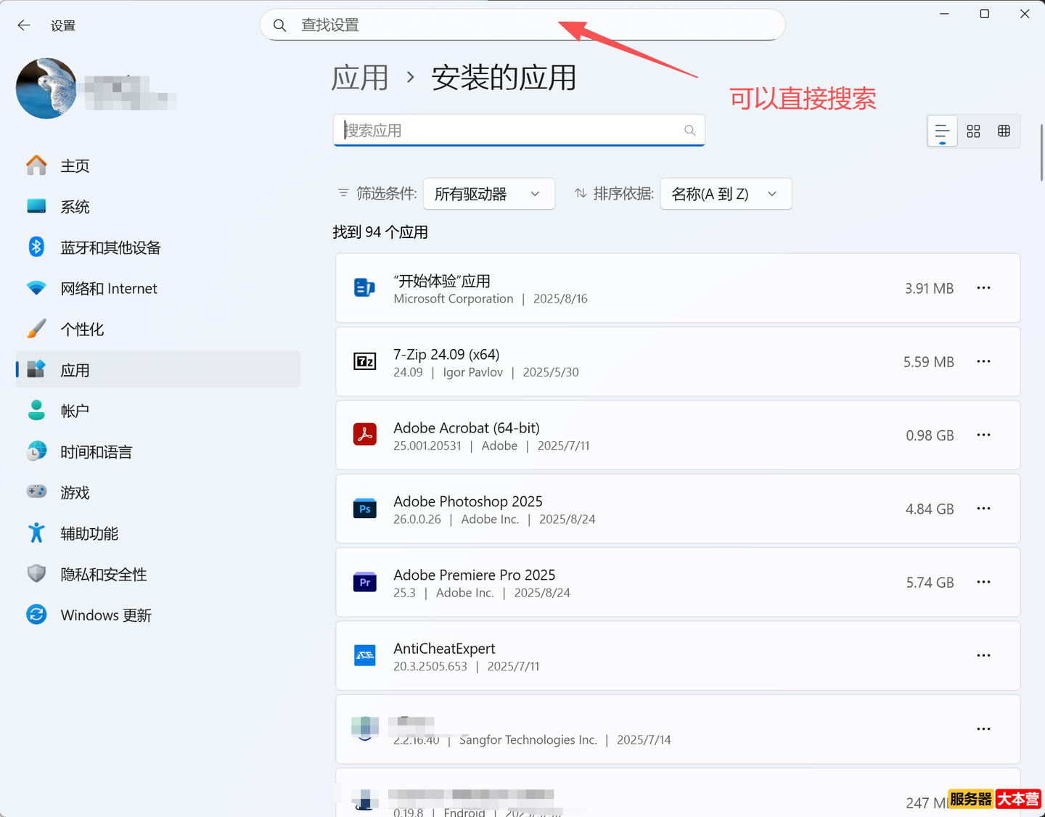Viewport: 1045px width, 817px height.
Task: Click the user avatar picture
Action: 46,89
